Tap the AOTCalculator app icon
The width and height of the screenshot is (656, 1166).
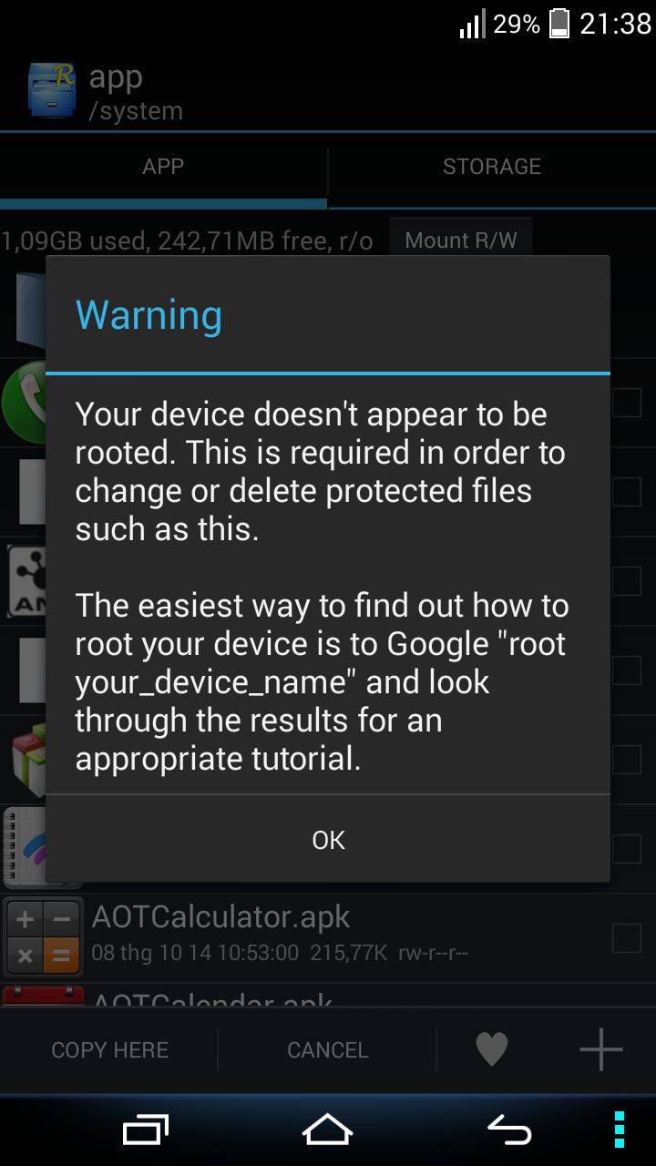pyautogui.click(x=44, y=937)
